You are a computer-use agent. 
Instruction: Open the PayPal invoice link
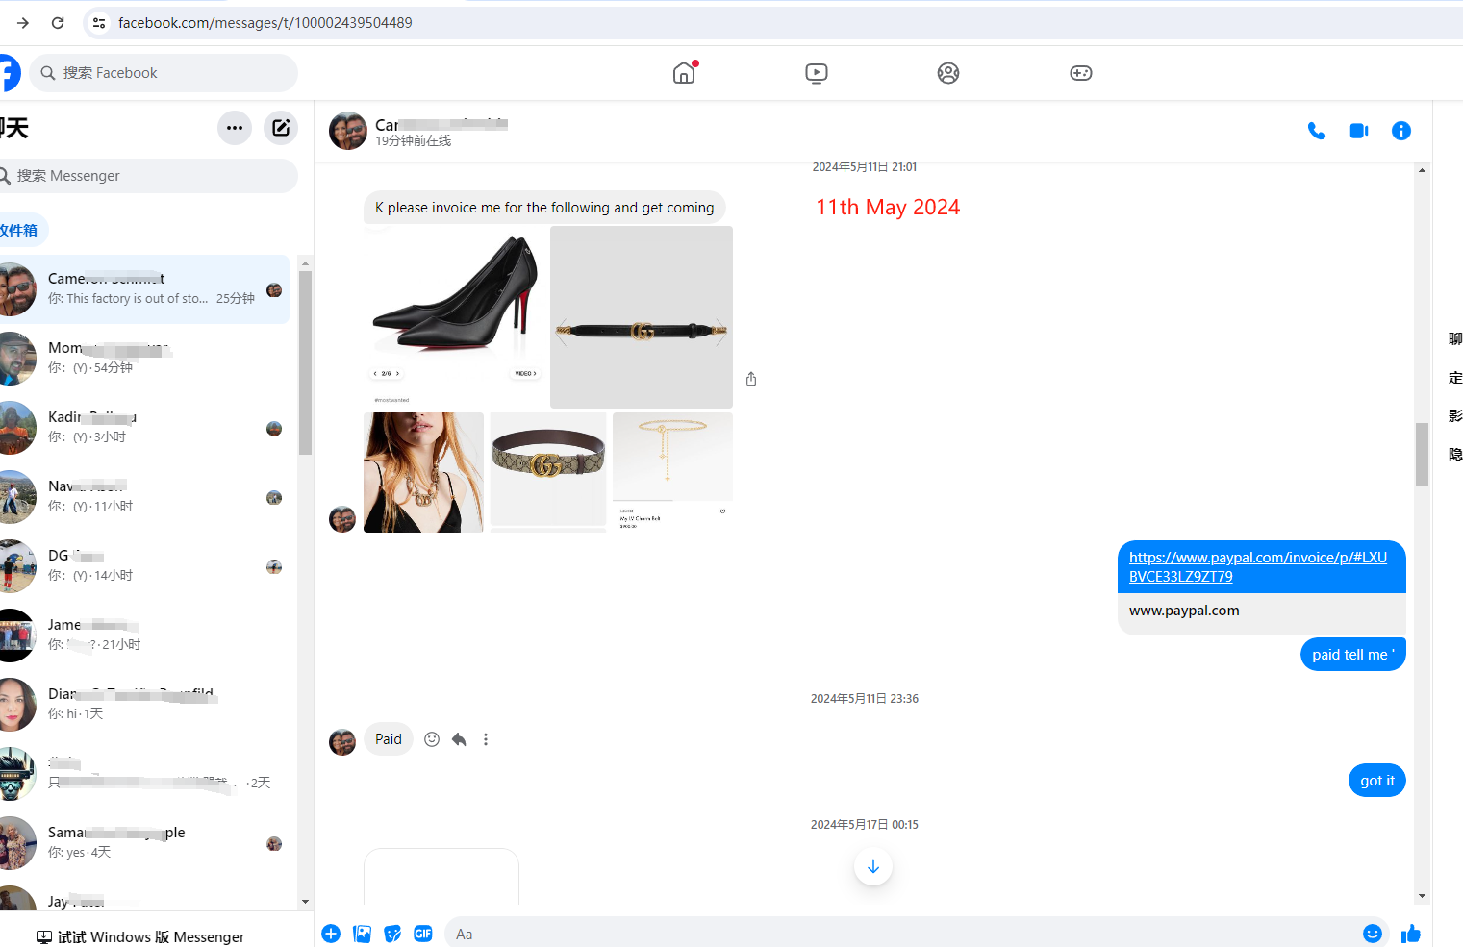click(1257, 567)
